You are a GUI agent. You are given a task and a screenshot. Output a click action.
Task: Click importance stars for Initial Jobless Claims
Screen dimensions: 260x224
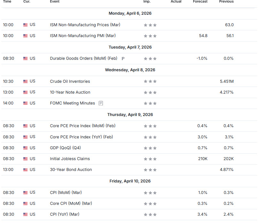click(x=150, y=159)
